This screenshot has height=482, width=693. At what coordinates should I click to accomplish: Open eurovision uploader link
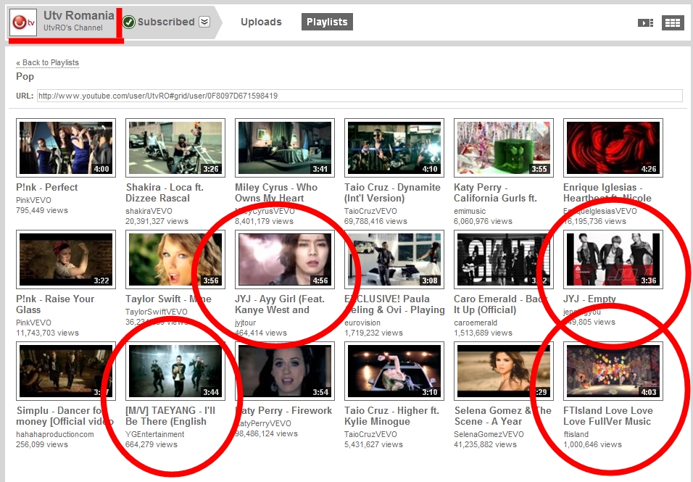[362, 323]
